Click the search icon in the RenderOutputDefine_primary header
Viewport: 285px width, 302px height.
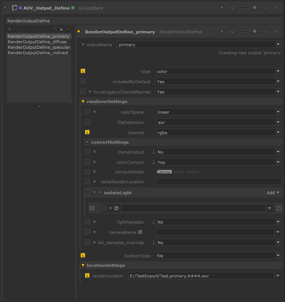pos(277,32)
